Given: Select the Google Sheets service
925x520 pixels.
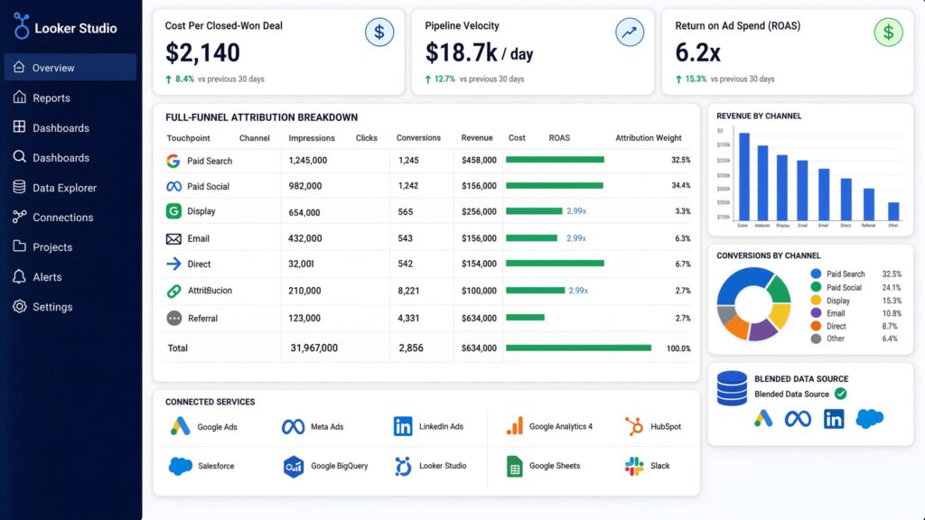Looking at the screenshot, I should click(x=543, y=466).
